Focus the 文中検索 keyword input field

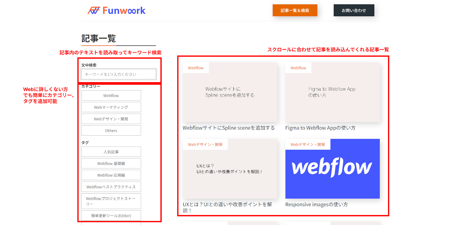point(119,74)
